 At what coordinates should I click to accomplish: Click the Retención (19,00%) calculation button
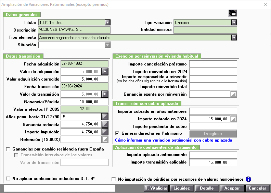(x=105, y=140)
